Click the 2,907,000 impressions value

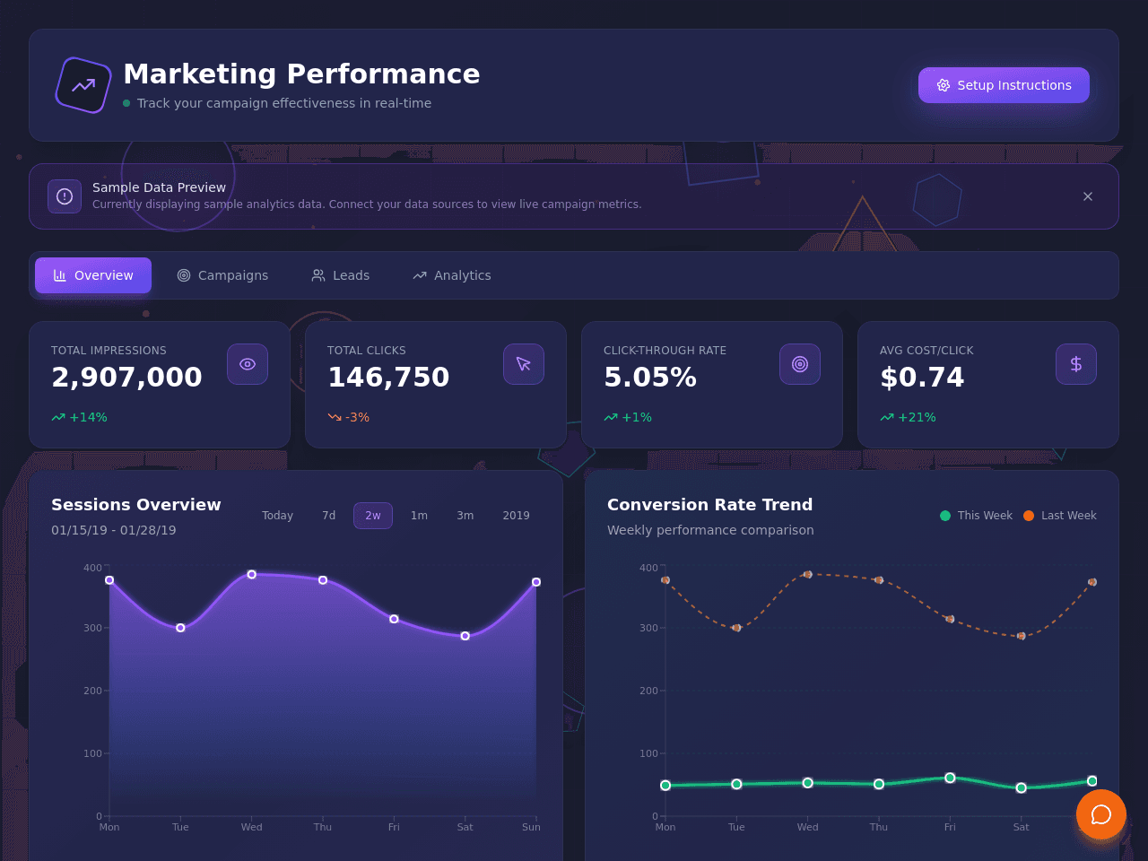[x=126, y=378]
